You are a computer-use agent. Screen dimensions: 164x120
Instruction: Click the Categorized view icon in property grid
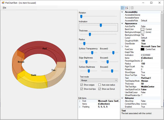[122, 8]
